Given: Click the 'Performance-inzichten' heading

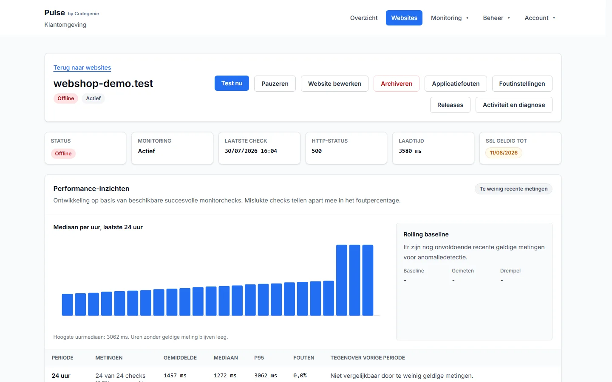Looking at the screenshot, I should pyautogui.click(x=91, y=189).
